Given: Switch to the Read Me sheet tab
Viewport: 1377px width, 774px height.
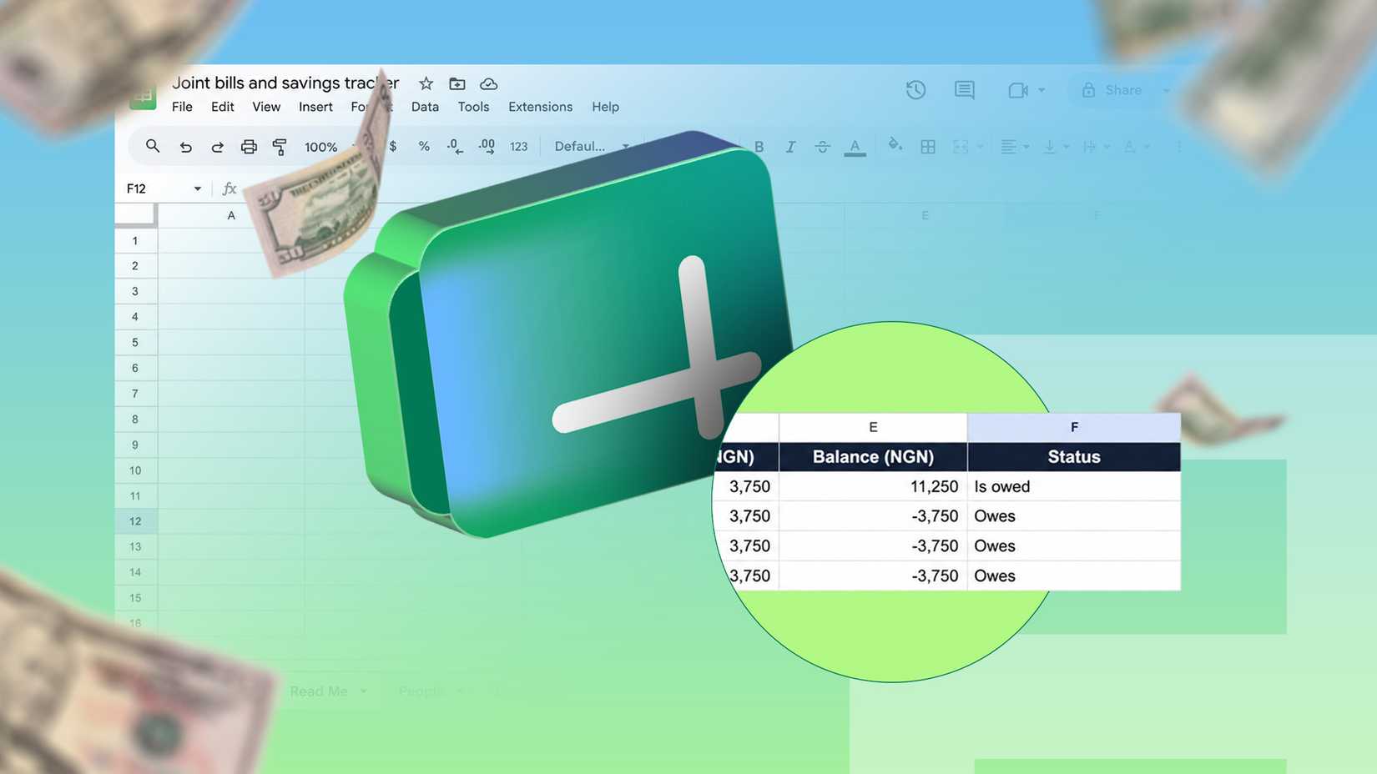Looking at the screenshot, I should point(319,691).
